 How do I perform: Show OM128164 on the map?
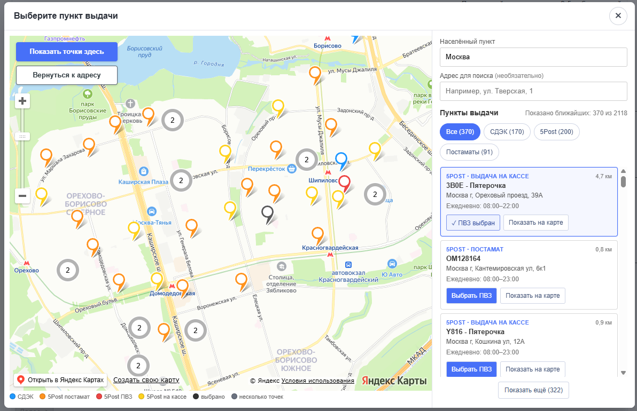tap(533, 296)
